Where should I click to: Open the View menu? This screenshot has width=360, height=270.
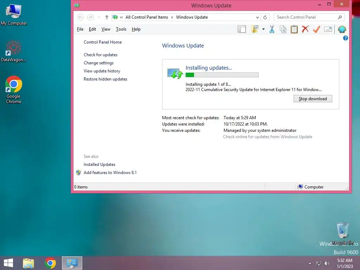point(106,29)
